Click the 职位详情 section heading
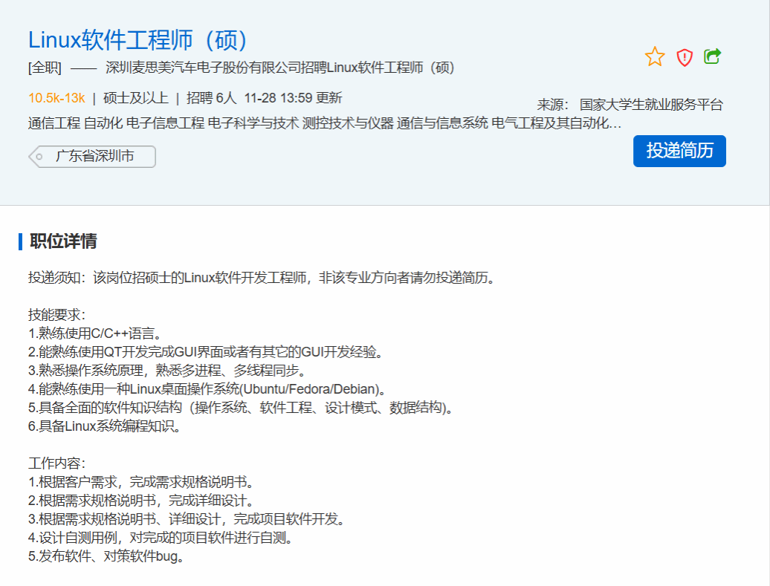This screenshot has width=770, height=586. point(63,241)
